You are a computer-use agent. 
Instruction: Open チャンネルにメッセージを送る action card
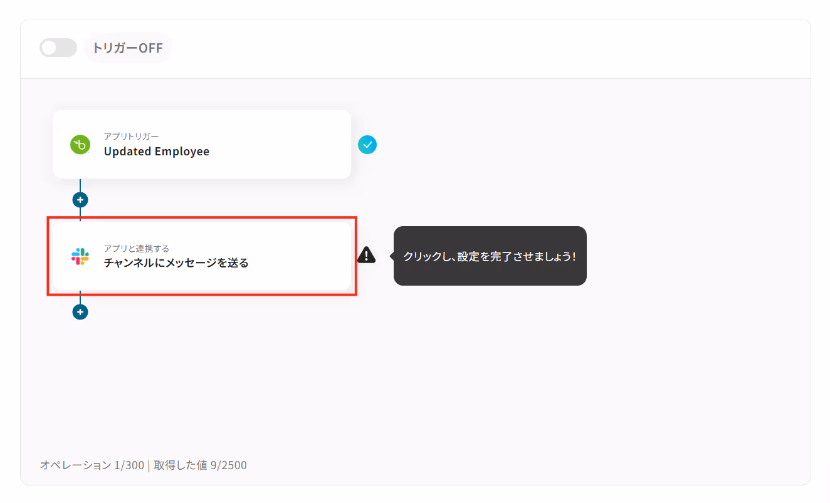coord(202,256)
